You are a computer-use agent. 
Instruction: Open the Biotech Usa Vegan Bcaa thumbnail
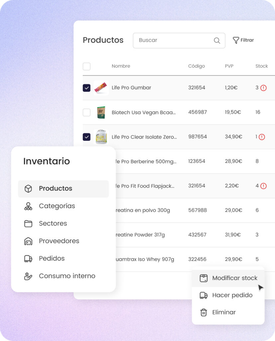pos(101,112)
